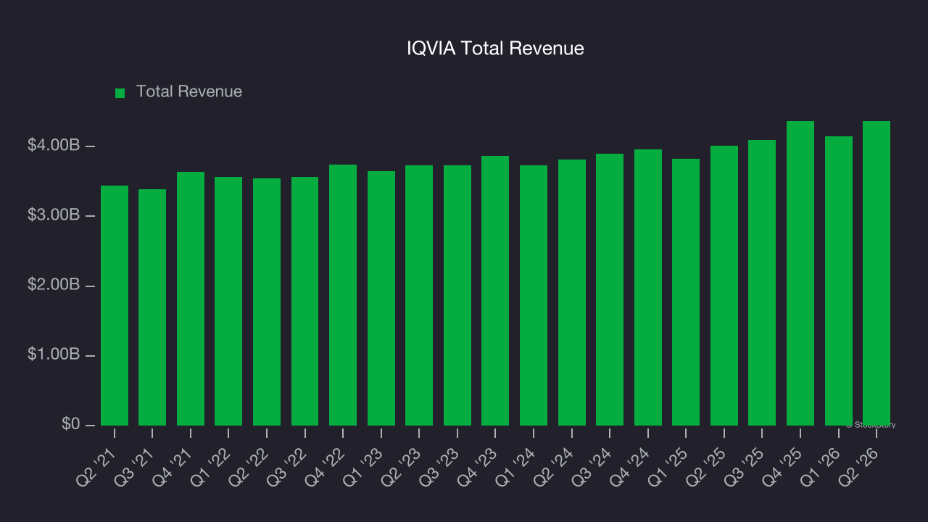
Task: Select the "IQVIA Total Revenue" chart title
Action: click(495, 49)
